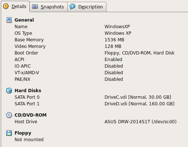Select the Details tab
Image resolution: width=188 pixels, height=147 pixels.
pos(15,7)
